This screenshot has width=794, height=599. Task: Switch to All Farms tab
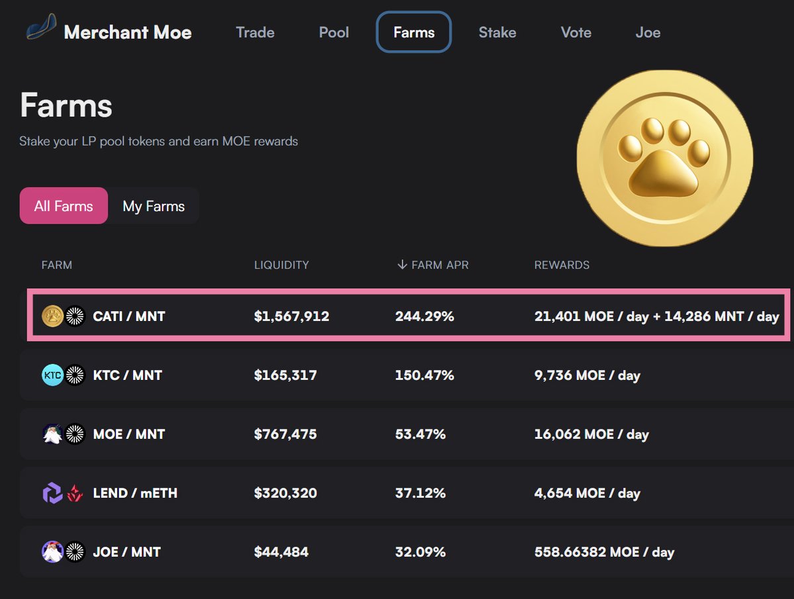(x=64, y=206)
